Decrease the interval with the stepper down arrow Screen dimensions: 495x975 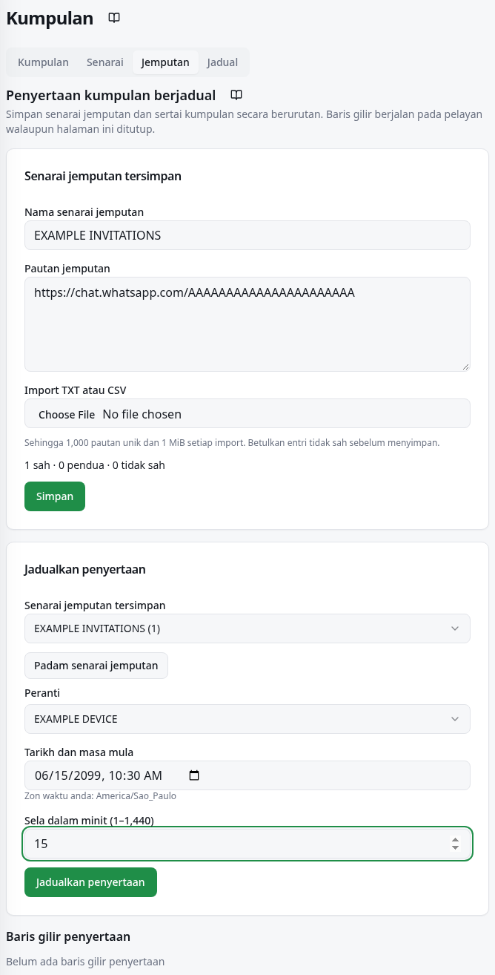(455, 848)
